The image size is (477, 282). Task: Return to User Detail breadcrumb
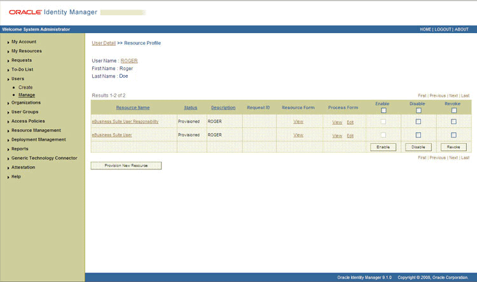[x=104, y=43]
